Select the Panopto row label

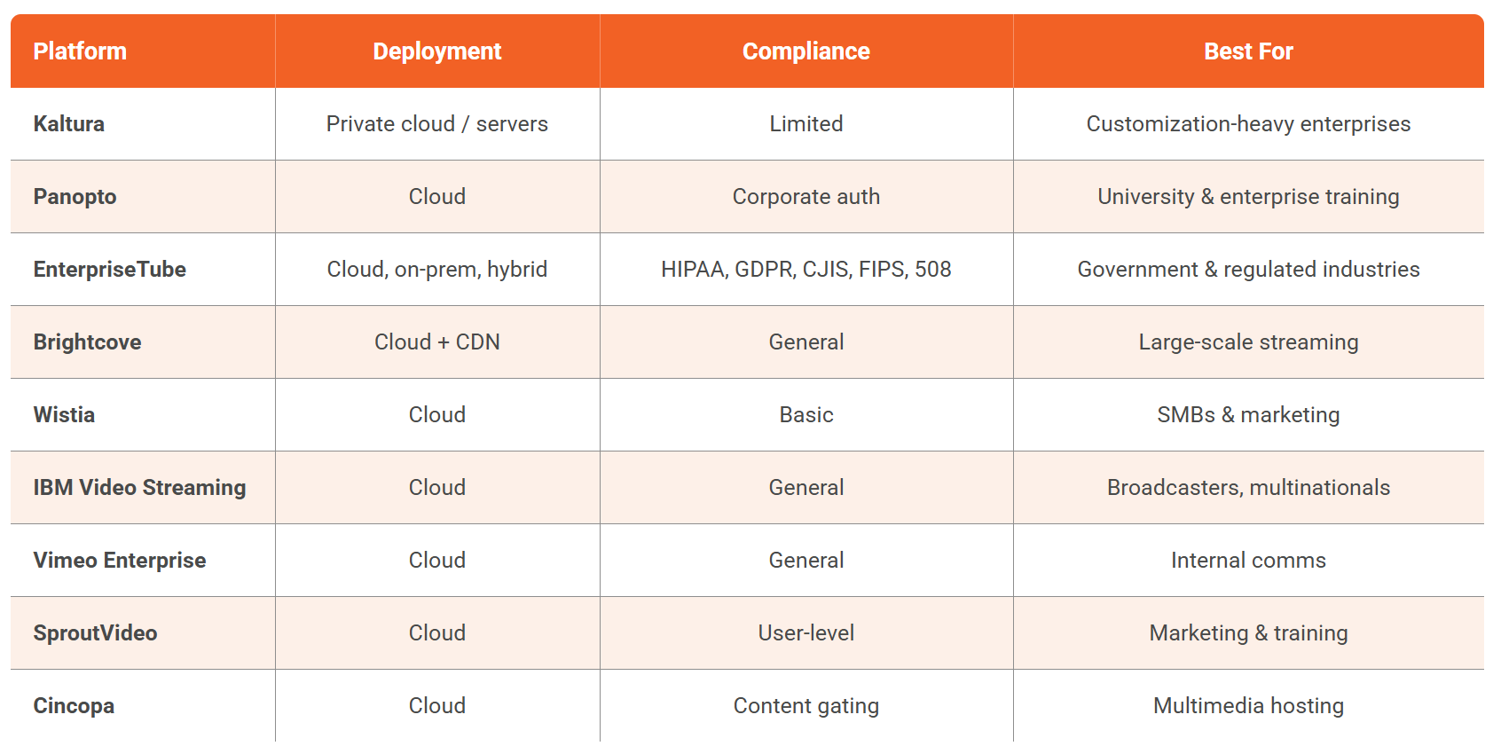(x=75, y=197)
